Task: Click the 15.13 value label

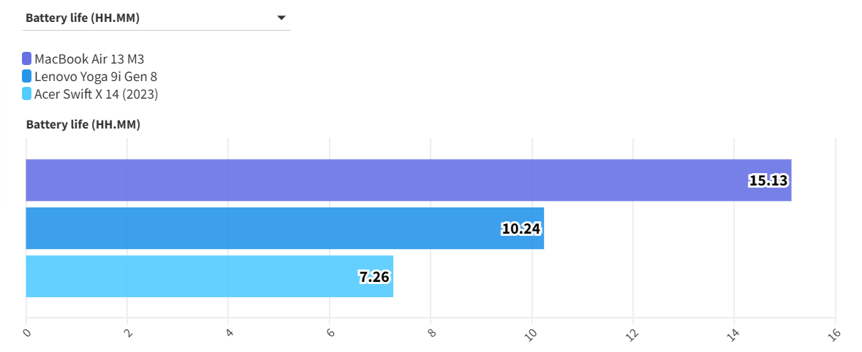Action: [768, 180]
